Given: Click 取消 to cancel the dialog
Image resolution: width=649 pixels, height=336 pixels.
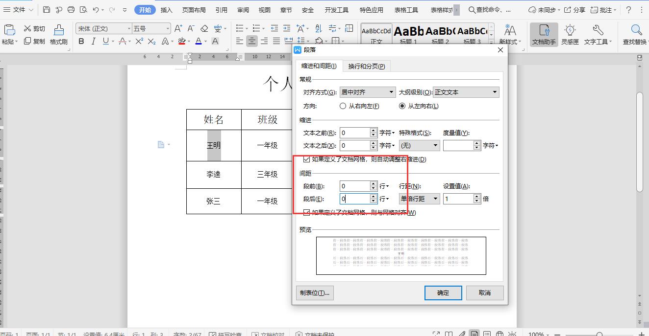Looking at the screenshot, I should click(485, 292).
